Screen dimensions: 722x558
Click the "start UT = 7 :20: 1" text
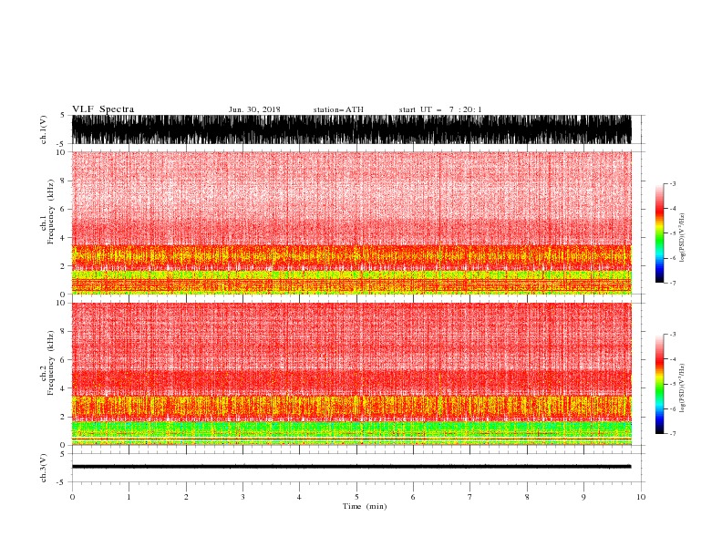pos(440,109)
